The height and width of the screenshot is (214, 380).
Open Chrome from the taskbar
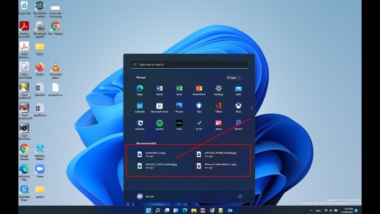pos(212,210)
